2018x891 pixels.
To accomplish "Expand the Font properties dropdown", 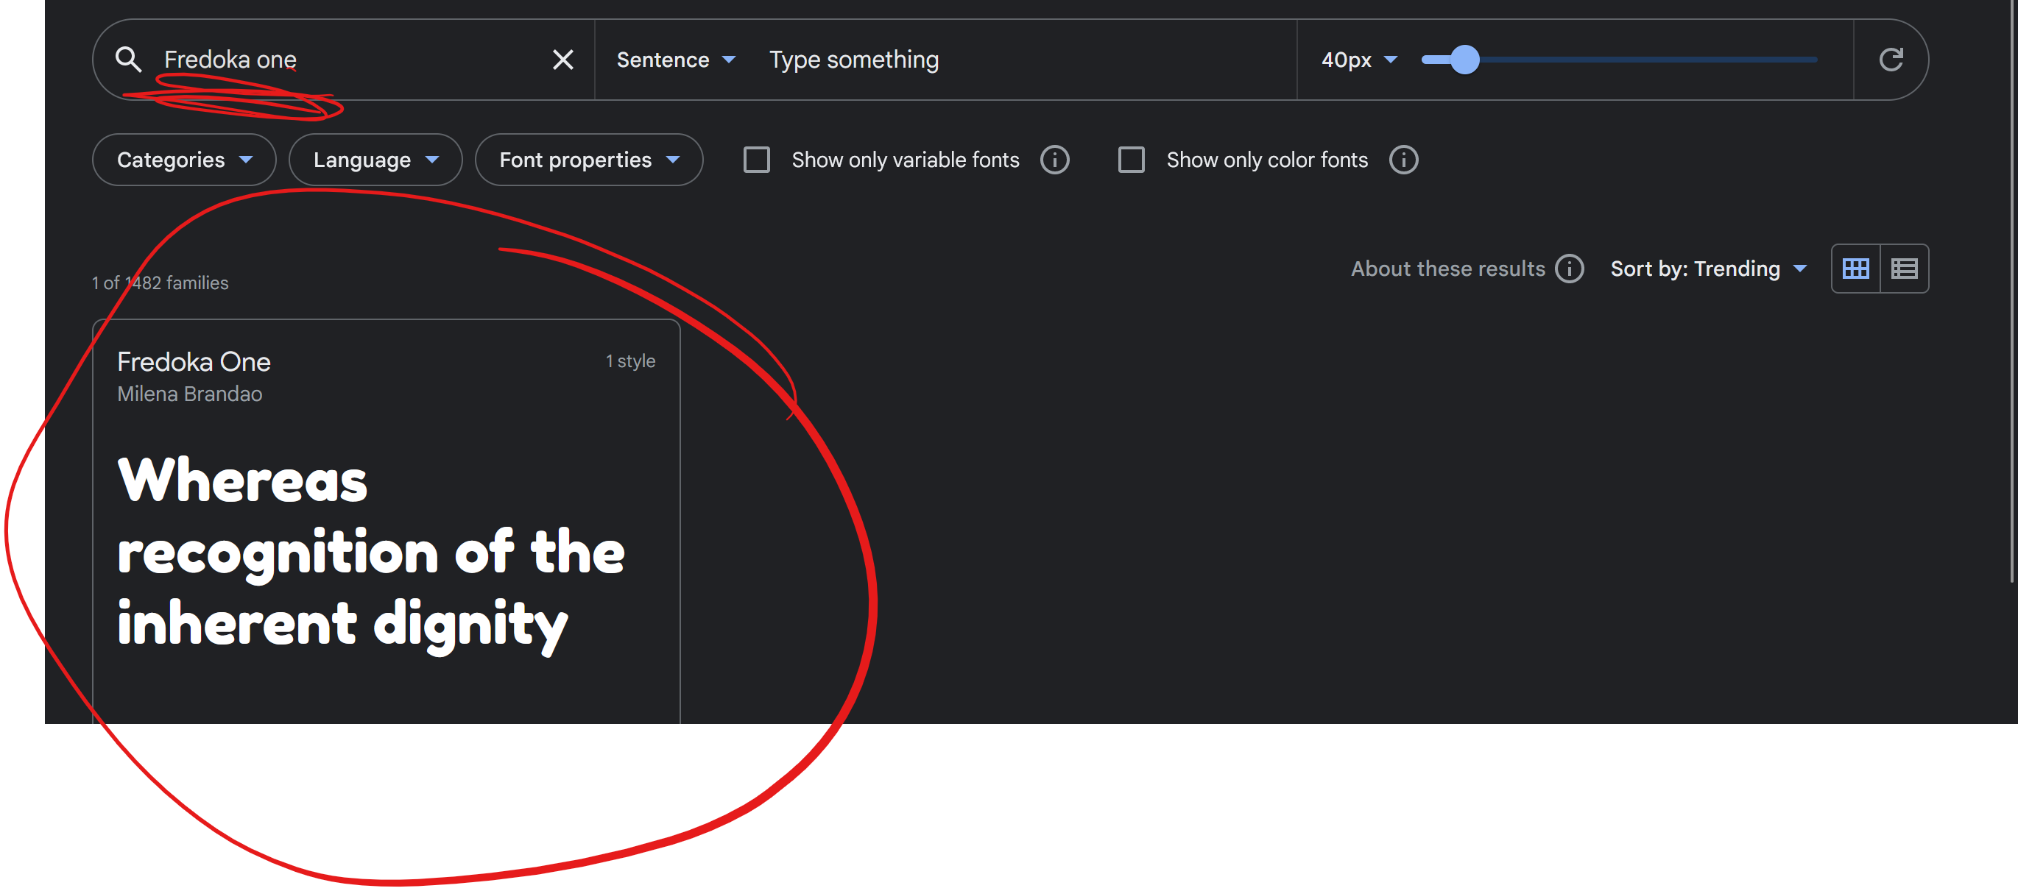I will coord(588,160).
